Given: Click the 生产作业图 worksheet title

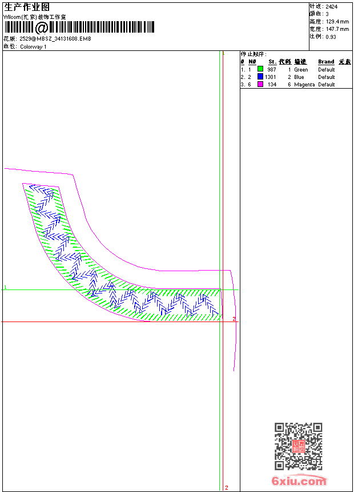Looking at the screenshot, I should point(27,7).
